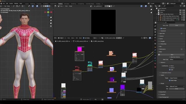Open the Texture properties checker icon

pyautogui.click(x=155, y=67)
